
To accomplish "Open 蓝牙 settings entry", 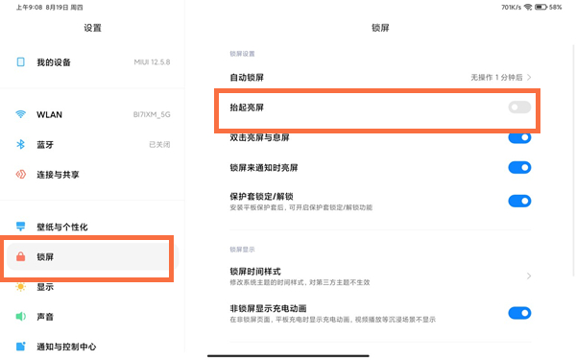I will pyautogui.click(x=92, y=144).
